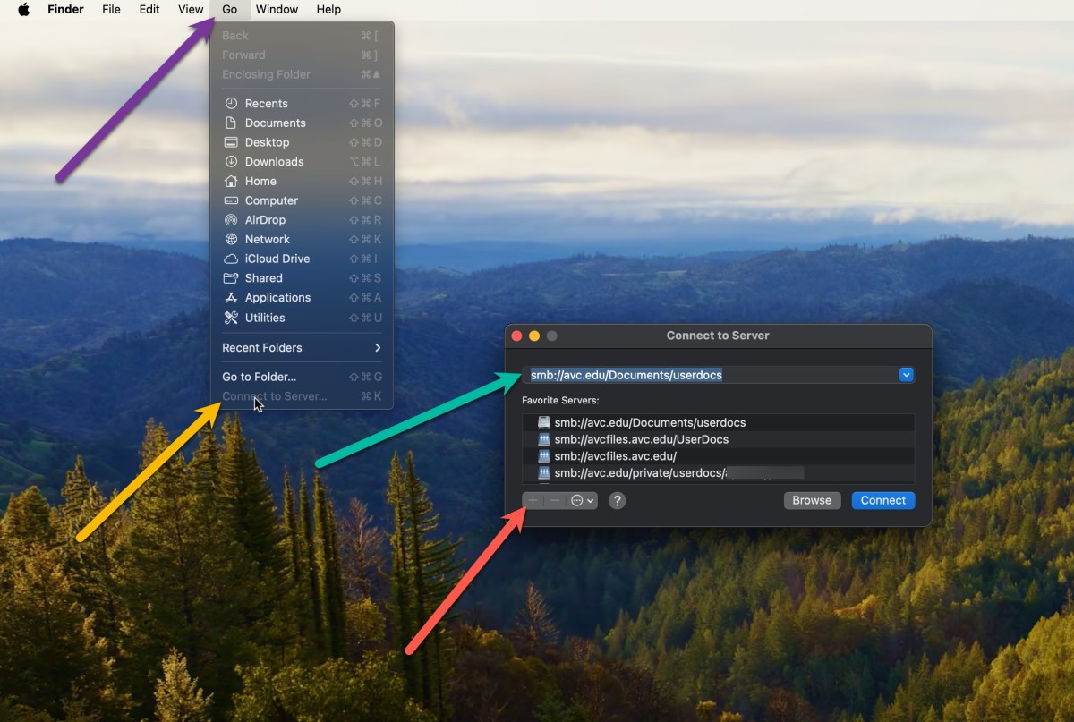Viewport: 1074px width, 722px height.
Task: Open the ellipsis action dropdown
Action: coord(583,501)
